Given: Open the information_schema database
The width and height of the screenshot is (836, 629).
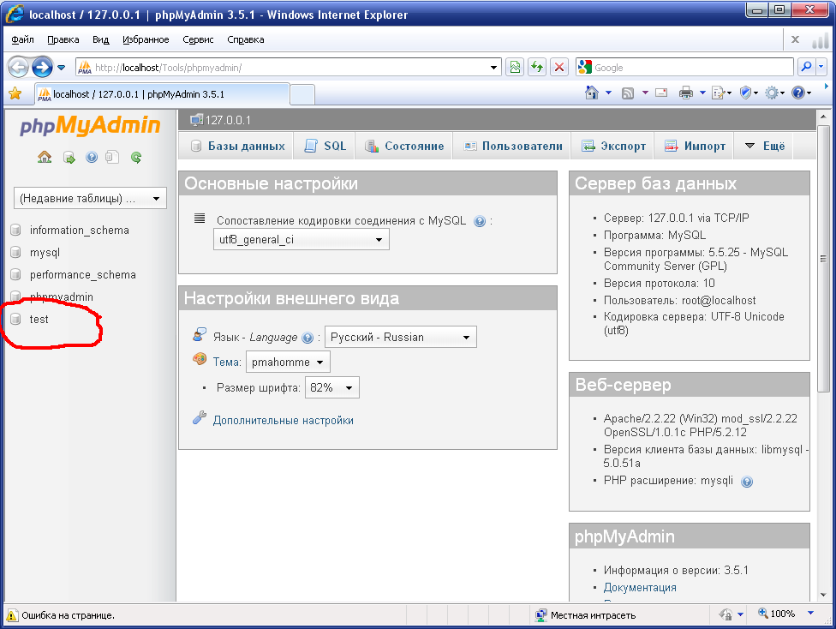Looking at the screenshot, I should 80,230.
